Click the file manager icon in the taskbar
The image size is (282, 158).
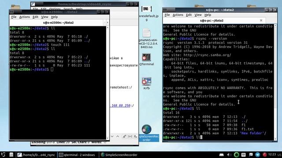[x=11, y=154]
